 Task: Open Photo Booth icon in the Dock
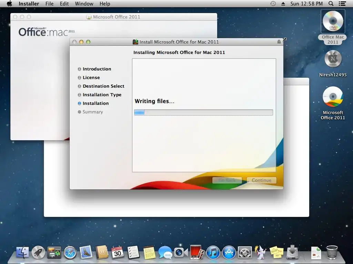[x=197, y=252]
